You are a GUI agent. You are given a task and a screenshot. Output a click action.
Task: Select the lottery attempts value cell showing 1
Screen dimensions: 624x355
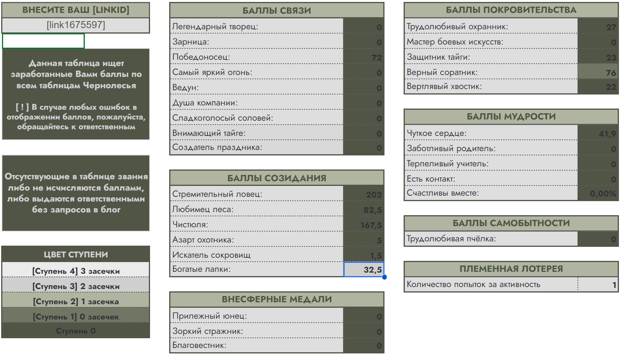tap(598, 285)
